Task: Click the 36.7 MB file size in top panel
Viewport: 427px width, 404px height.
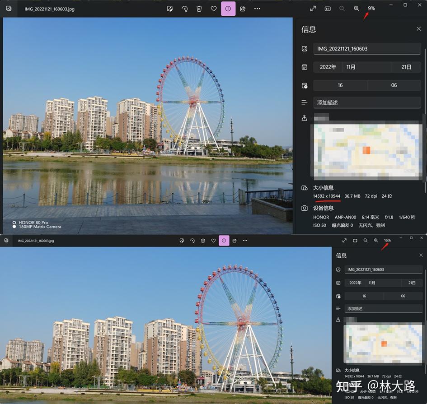Action: [x=352, y=196]
